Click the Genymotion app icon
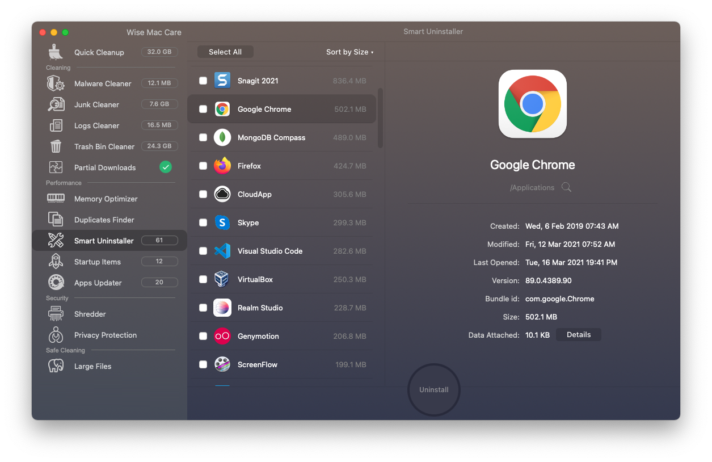Viewport: 712px width, 462px height. 222,336
